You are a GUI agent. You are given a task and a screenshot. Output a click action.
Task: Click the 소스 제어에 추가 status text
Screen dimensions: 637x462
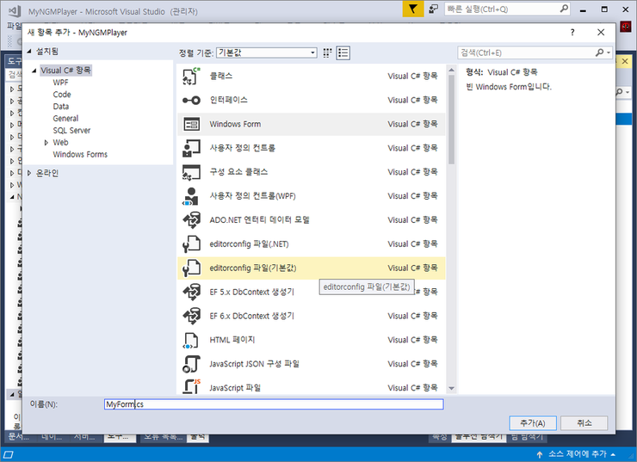pos(578,454)
